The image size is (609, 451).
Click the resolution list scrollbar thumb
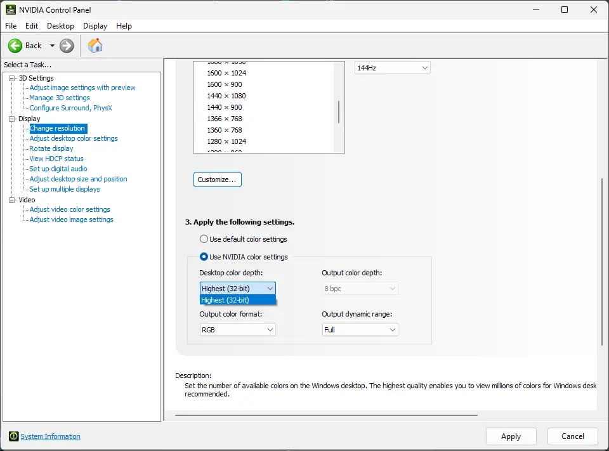pyautogui.click(x=339, y=112)
